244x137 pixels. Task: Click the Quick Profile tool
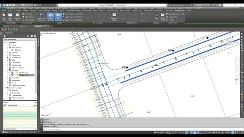tap(163, 17)
